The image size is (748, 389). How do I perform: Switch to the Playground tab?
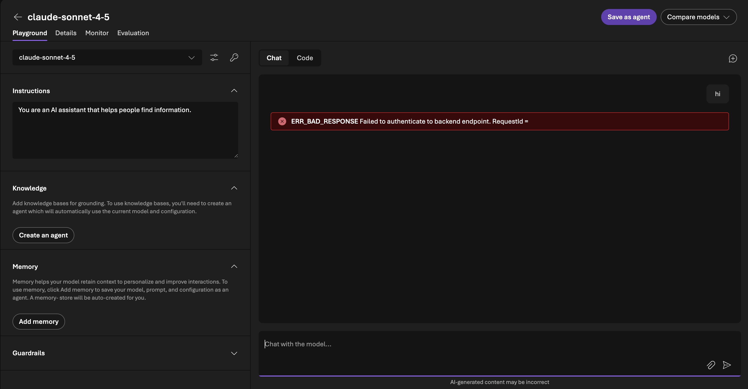[30, 33]
